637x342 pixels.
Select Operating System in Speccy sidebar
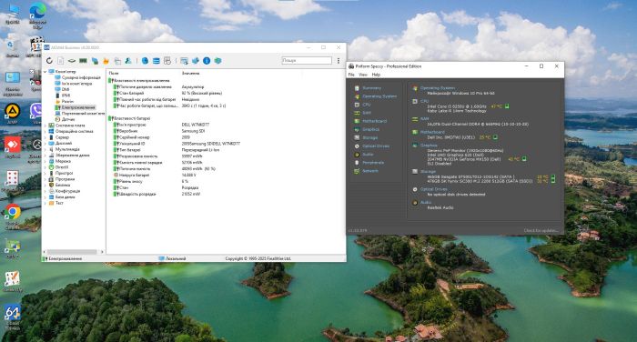tap(375, 96)
